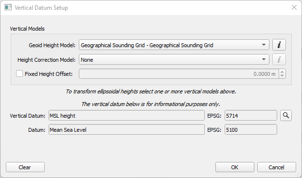Expand the Height Correction Model dropdown arrow
This screenshot has width=302, height=178.
click(264, 59)
